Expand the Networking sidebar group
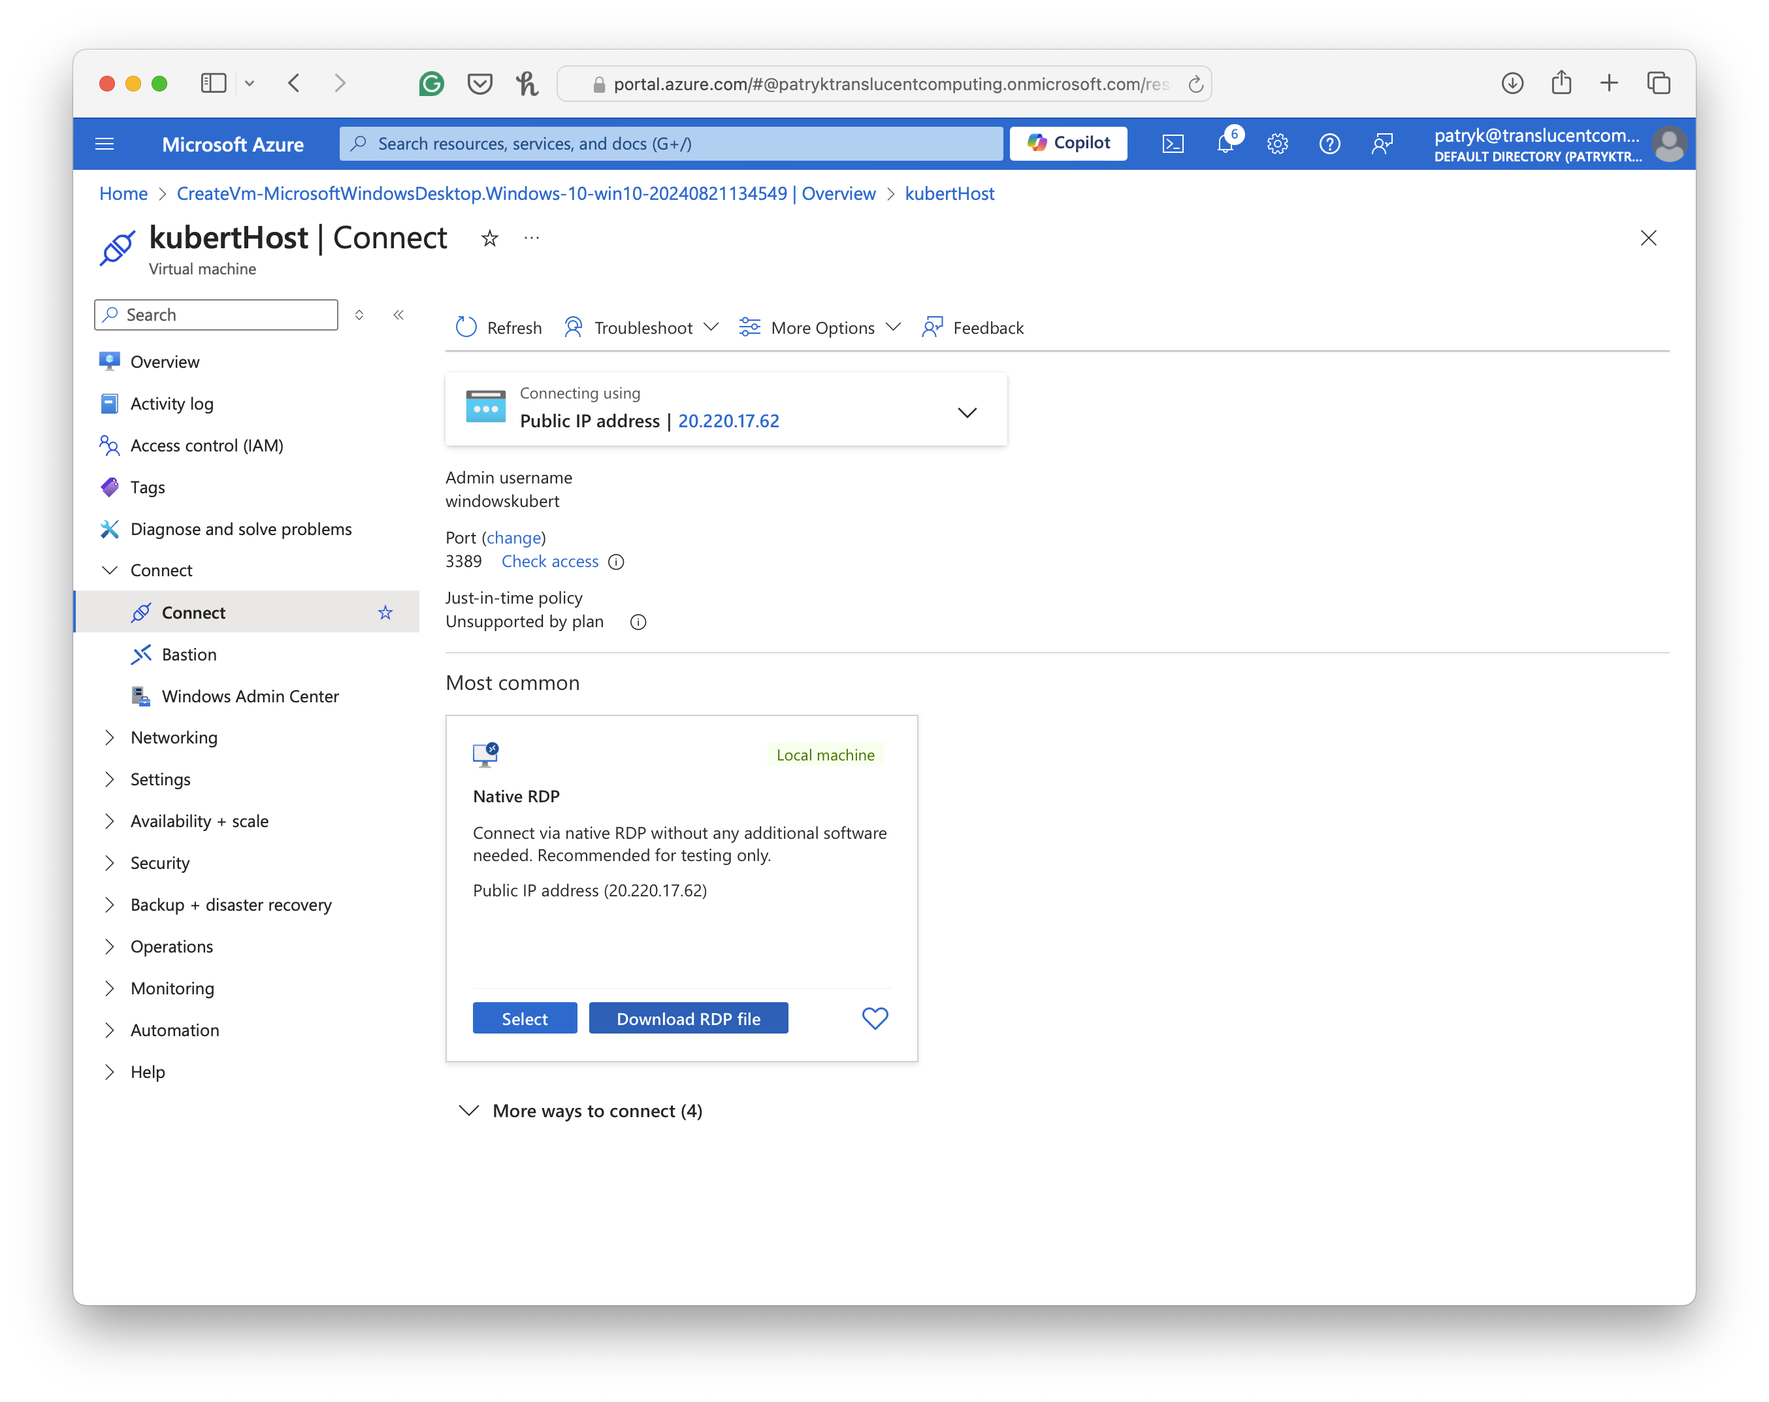 (x=174, y=738)
